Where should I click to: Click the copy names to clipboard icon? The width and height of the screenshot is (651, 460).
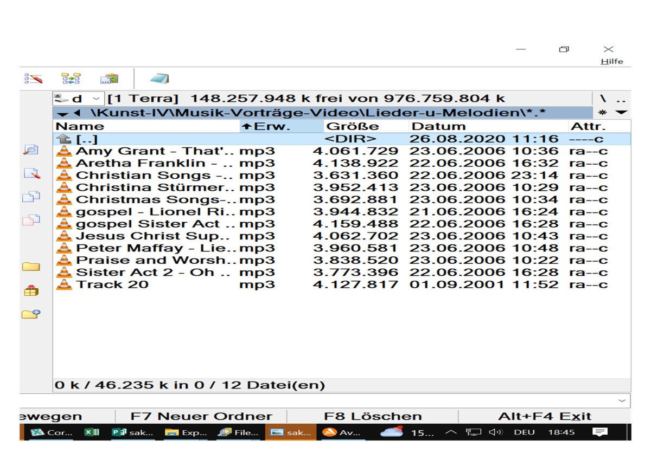click(x=109, y=79)
